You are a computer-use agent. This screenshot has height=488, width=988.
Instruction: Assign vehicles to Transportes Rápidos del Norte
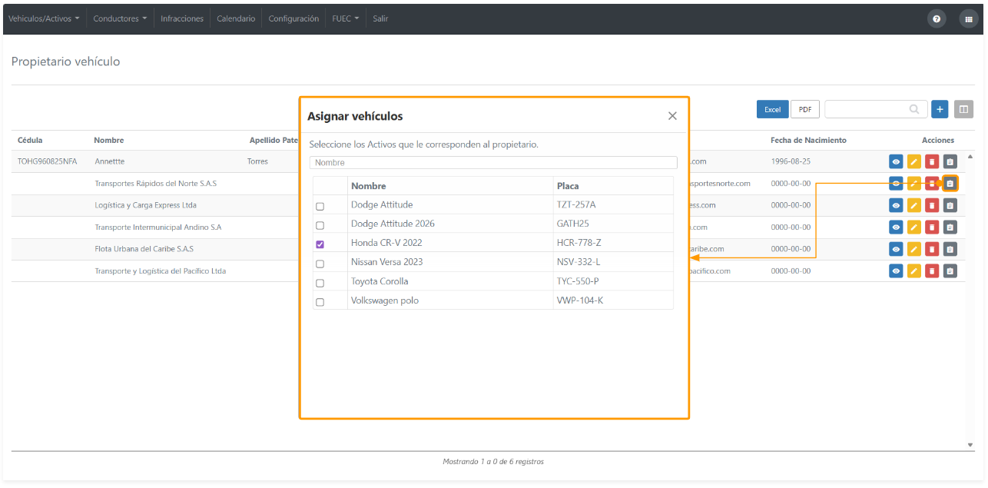[950, 184]
